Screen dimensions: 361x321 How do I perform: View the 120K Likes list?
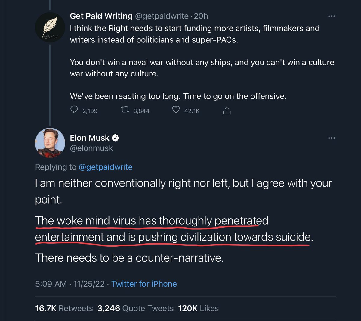point(198,308)
